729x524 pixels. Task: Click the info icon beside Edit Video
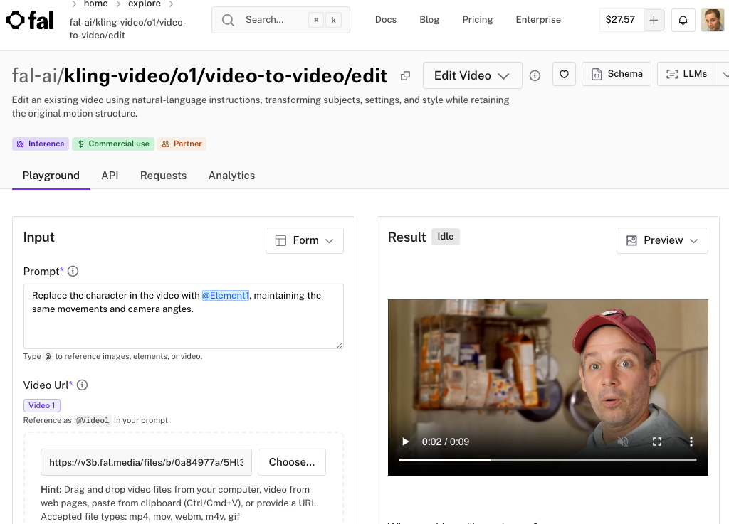pyautogui.click(x=535, y=75)
